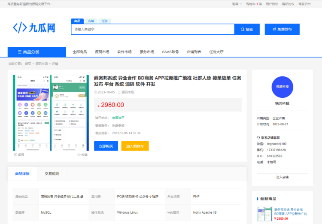
Task: Click the magnifier 搜索 search button
Action: pyautogui.click(x=247, y=29)
